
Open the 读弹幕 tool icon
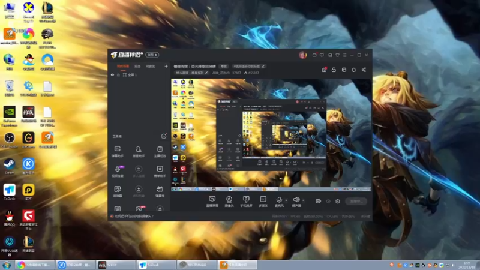[117, 191]
